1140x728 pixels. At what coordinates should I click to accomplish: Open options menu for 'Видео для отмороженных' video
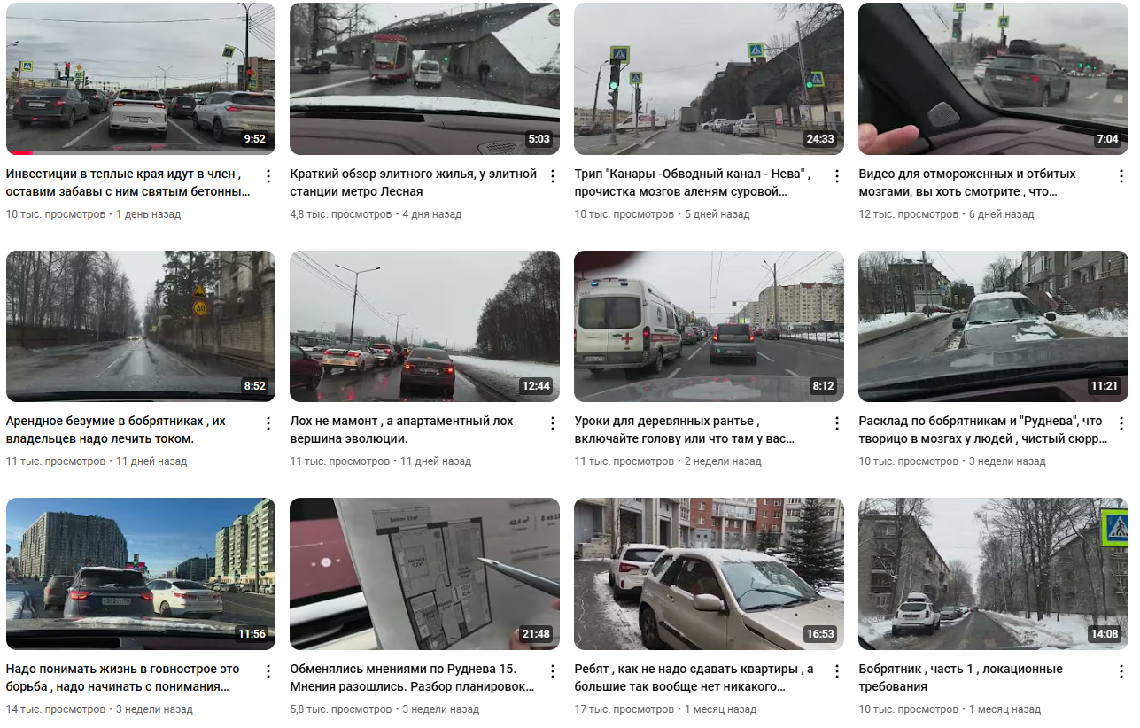tap(1121, 175)
